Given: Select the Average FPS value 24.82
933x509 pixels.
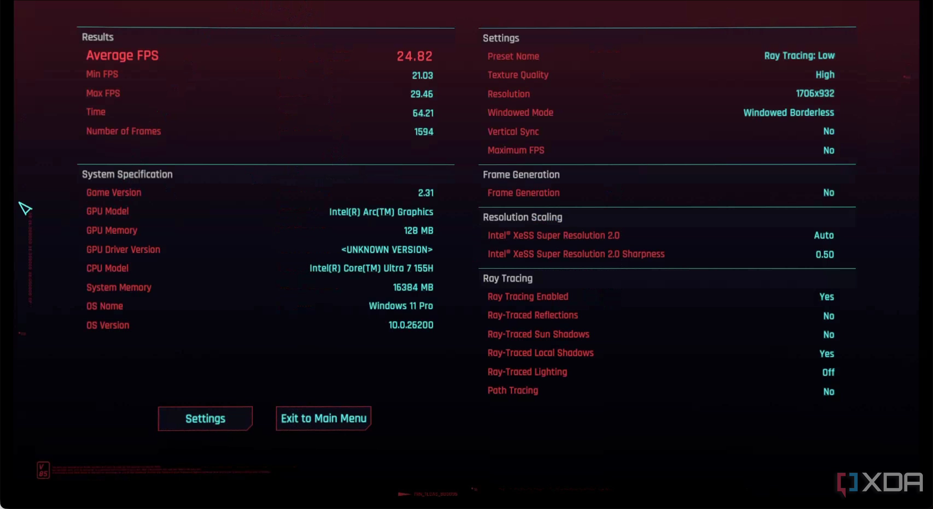Looking at the screenshot, I should click(414, 56).
